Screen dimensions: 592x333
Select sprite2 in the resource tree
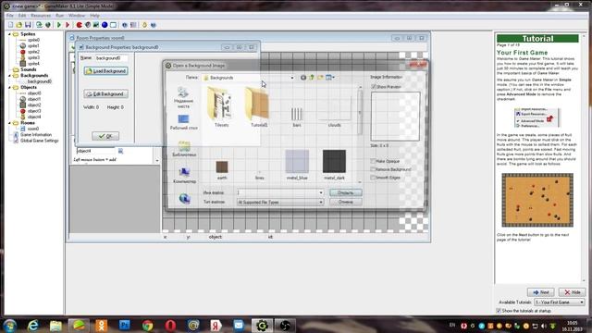[x=33, y=52]
